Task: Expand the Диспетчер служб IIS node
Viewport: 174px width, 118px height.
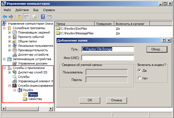Action: coord(9,73)
